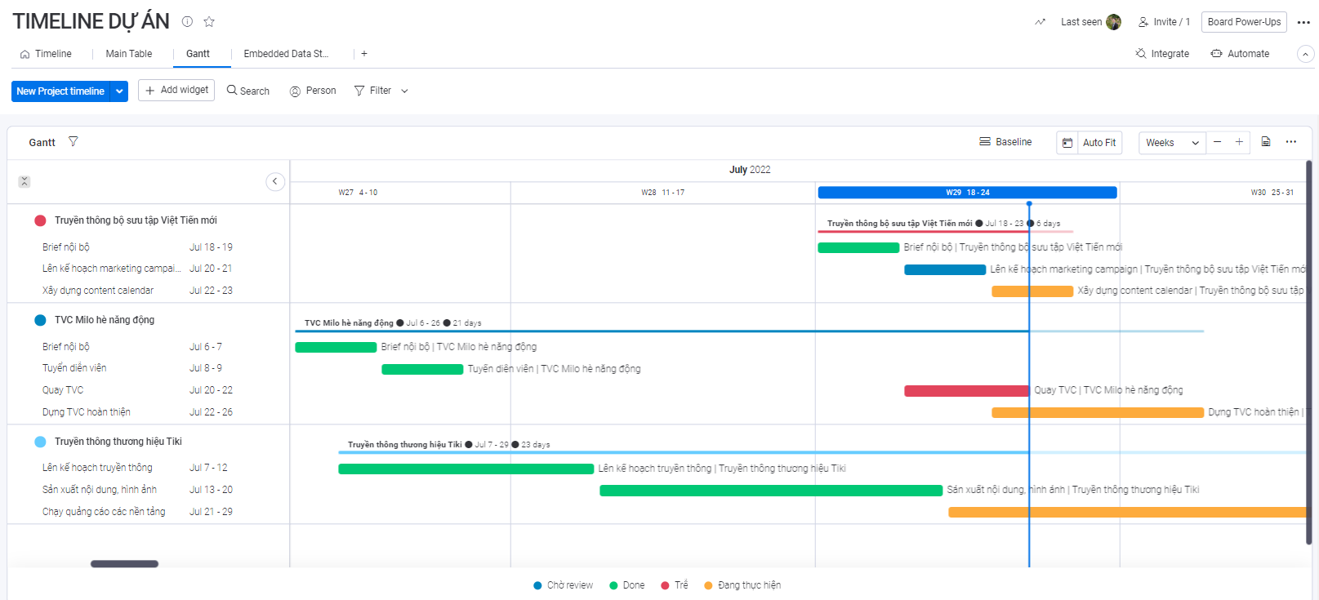The image size is (1319, 600).
Task: Zoom in with the plus icon
Action: coord(1239,142)
